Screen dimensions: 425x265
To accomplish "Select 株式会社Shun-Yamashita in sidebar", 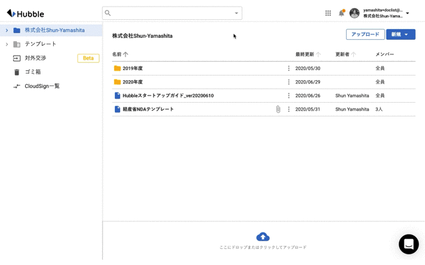I will coord(54,30).
